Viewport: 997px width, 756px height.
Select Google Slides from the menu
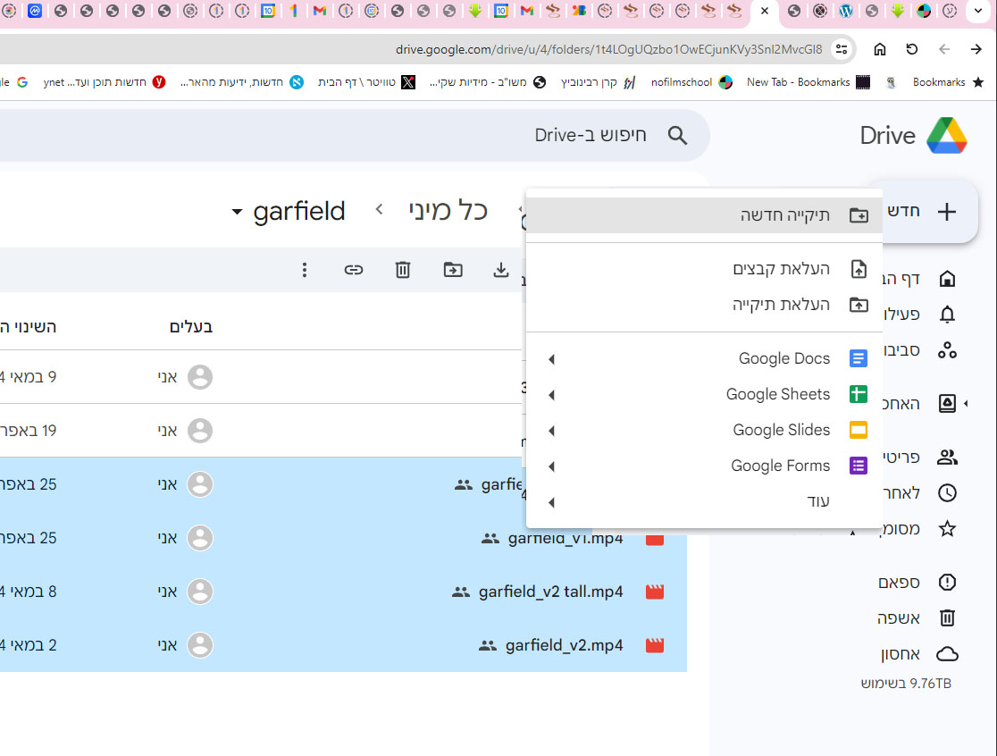click(x=781, y=431)
